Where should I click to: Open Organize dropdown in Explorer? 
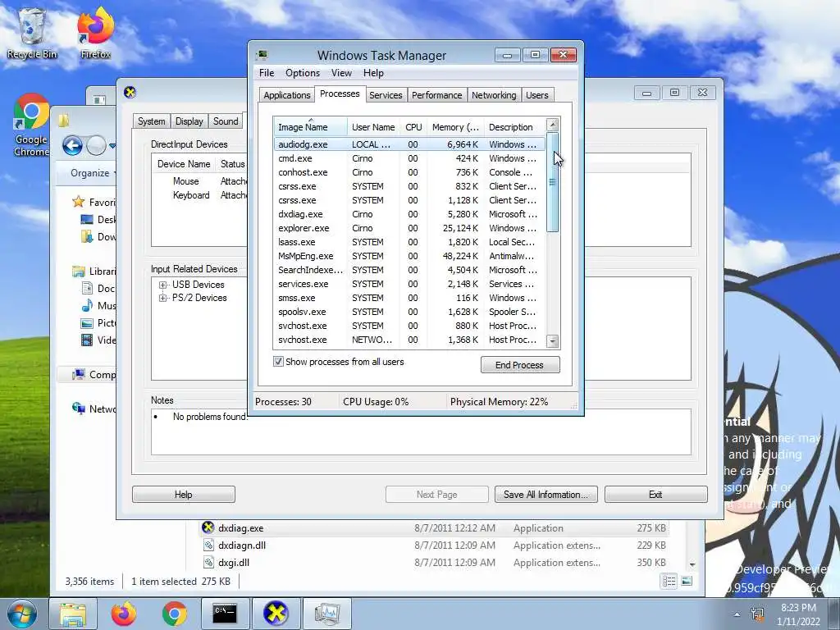pyautogui.click(x=93, y=173)
